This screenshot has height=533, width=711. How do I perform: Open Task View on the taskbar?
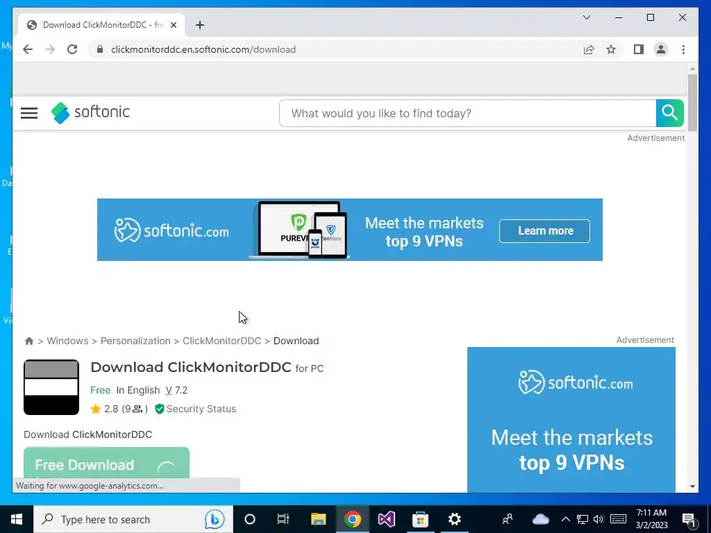[x=283, y=519]
